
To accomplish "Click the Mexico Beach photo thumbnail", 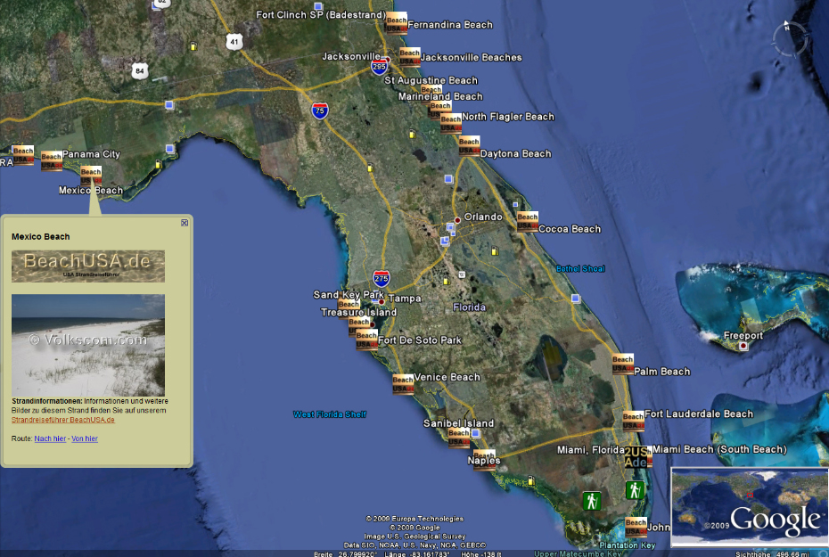I will pos(88,345).
